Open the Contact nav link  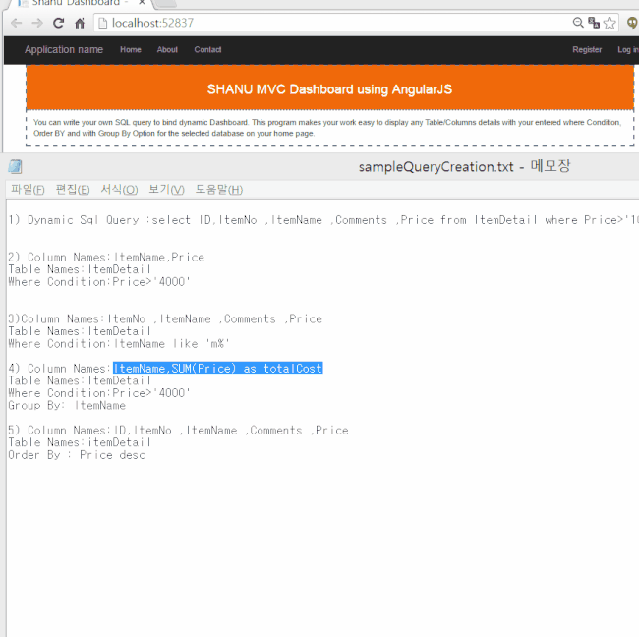click(207, 50)
